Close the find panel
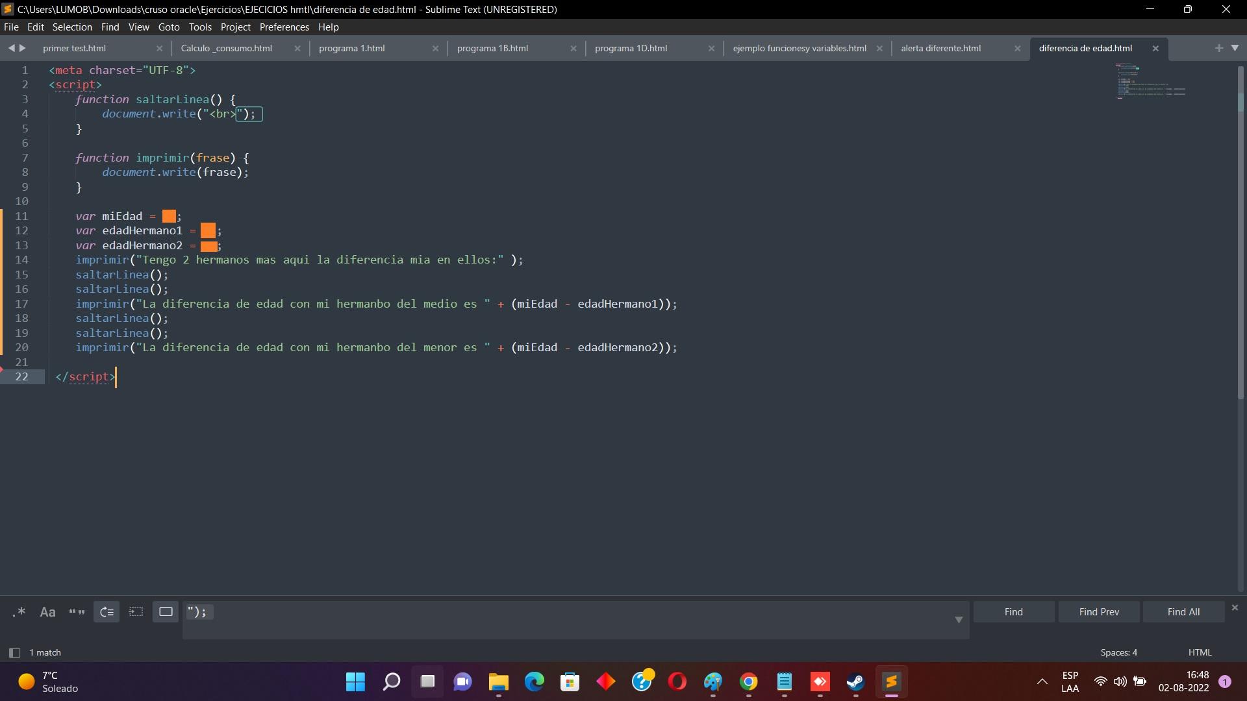The height and width of the screenshot is (701, 1247). pyautogui.click(x=1235, y=608)
